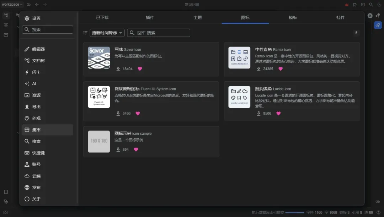The image size is (384, 217).
Task: Open the Remix-icon package thumbnail
Action: 239,57
